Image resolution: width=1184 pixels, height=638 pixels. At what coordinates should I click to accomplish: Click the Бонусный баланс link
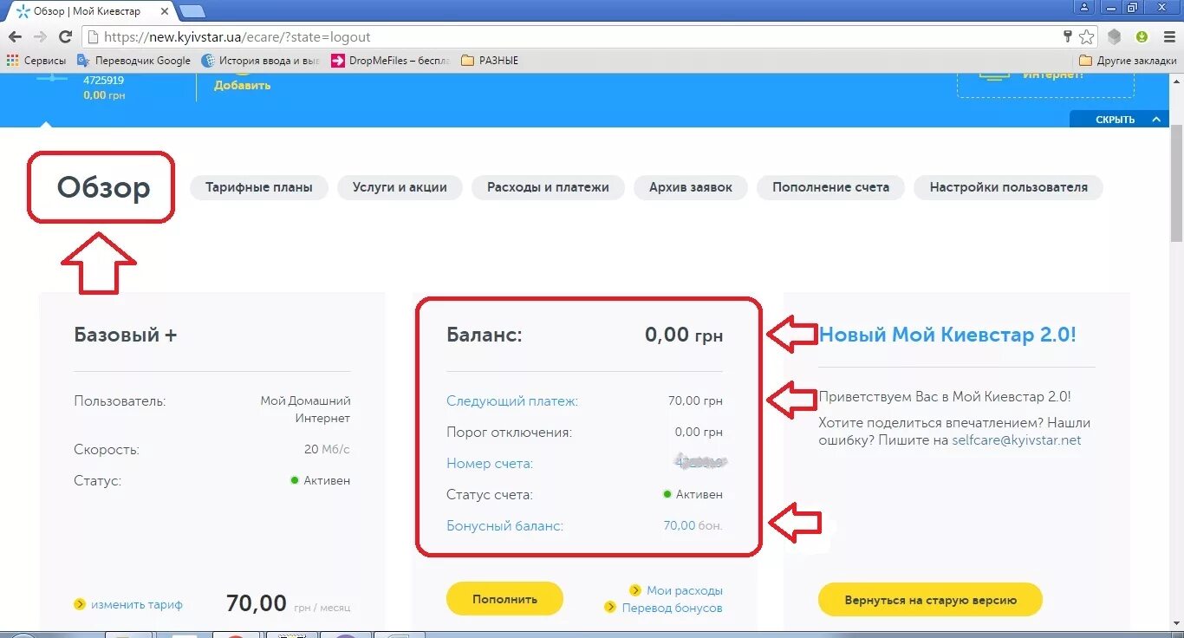coord(505,526)
